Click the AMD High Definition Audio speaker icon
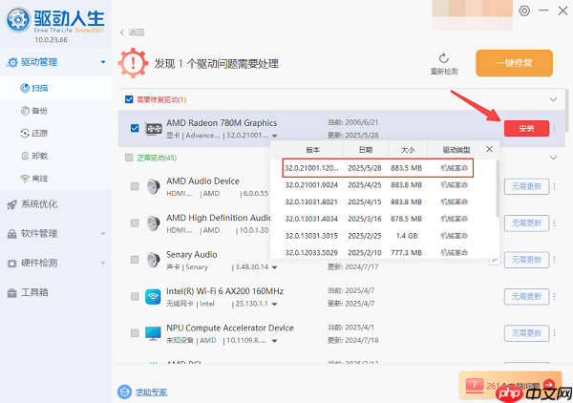The height and width of the screenshot is (403, 573). (153, 223)
